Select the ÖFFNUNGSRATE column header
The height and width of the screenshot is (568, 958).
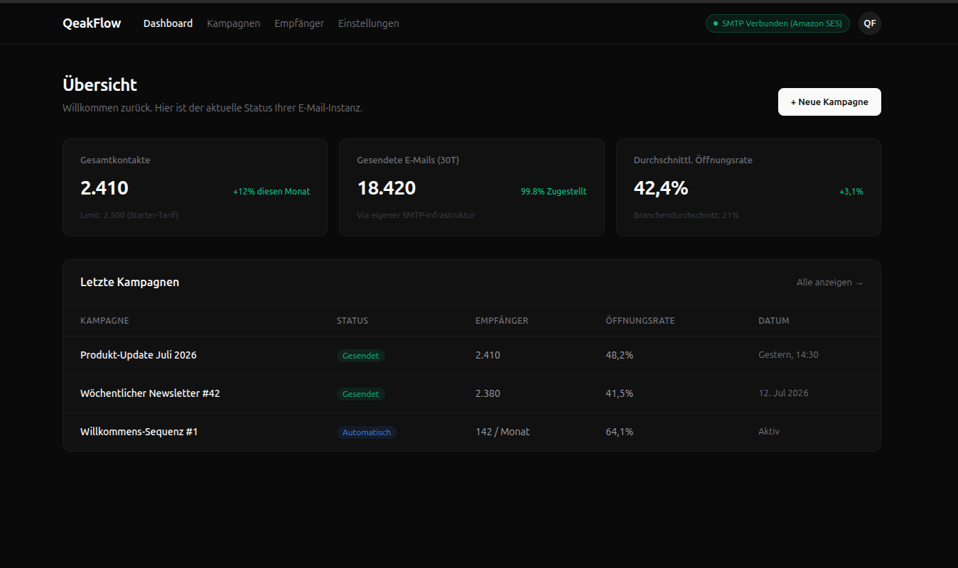point(640,321)
